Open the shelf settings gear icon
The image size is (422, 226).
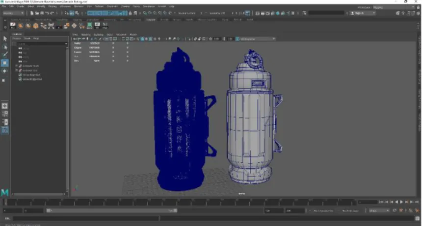coord(5,27)
